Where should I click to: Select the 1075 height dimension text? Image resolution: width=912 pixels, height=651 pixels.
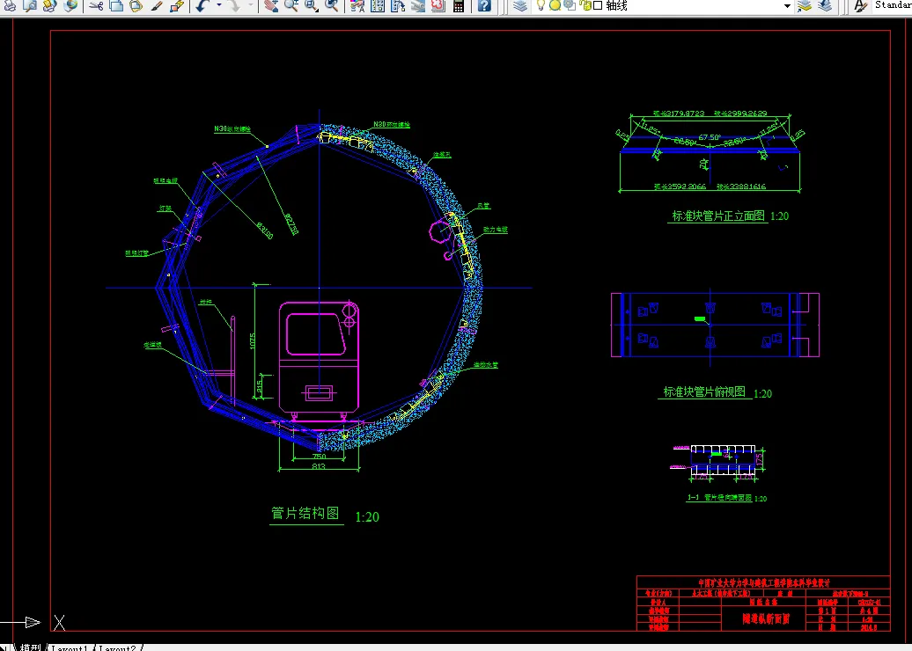(253, 340)
